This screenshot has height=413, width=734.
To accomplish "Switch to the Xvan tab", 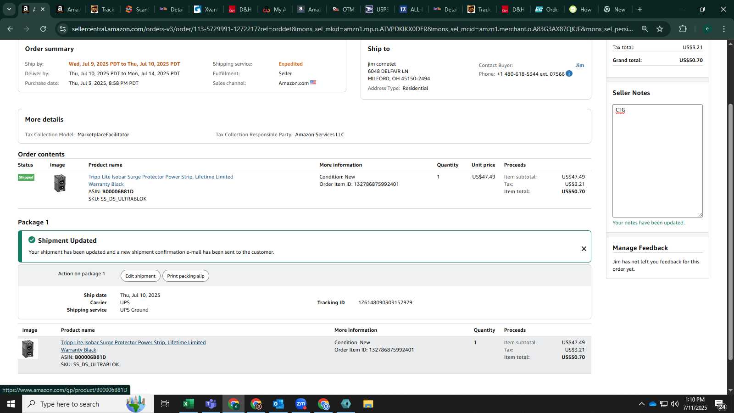I will [205, 9].
